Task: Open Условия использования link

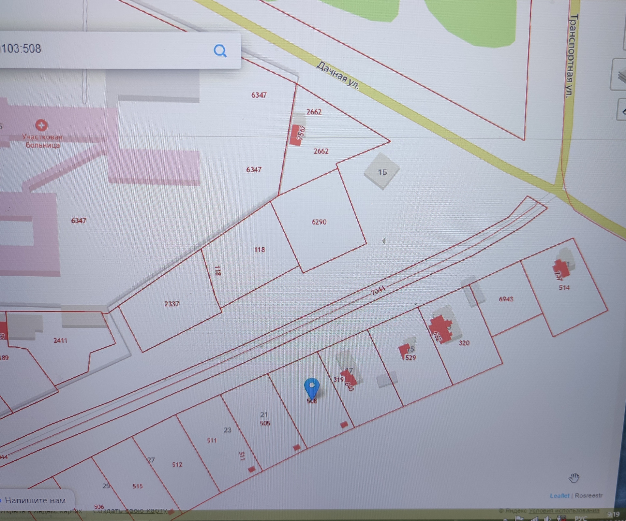Action: coord(564,511)
